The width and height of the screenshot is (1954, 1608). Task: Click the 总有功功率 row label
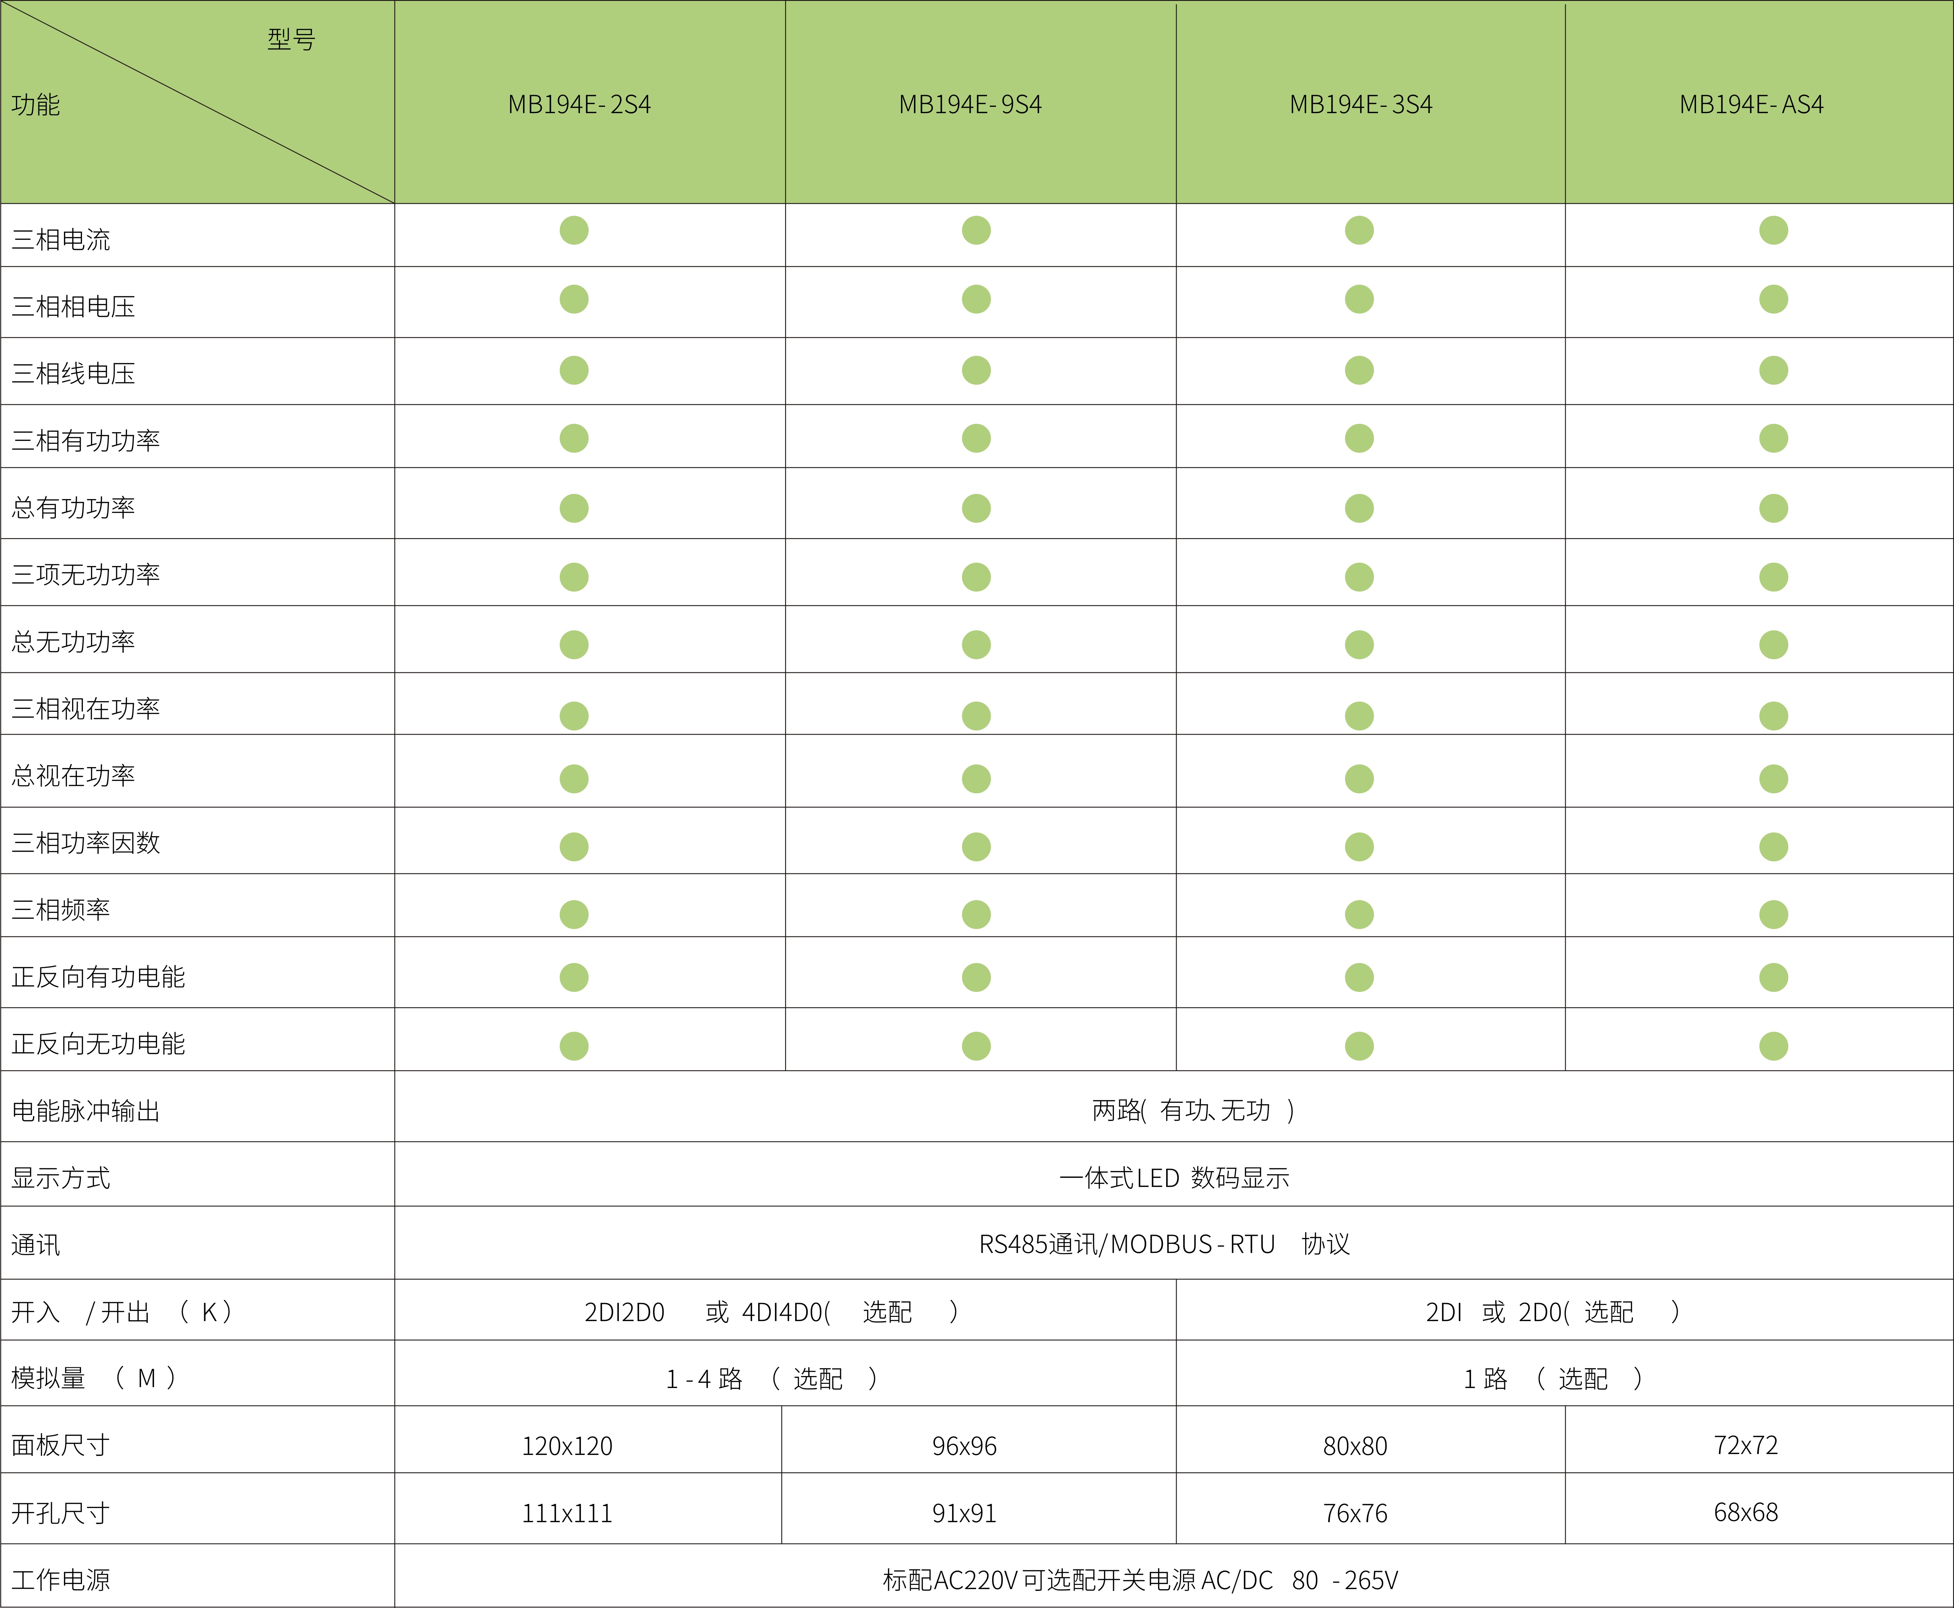(x=73, y=507)
